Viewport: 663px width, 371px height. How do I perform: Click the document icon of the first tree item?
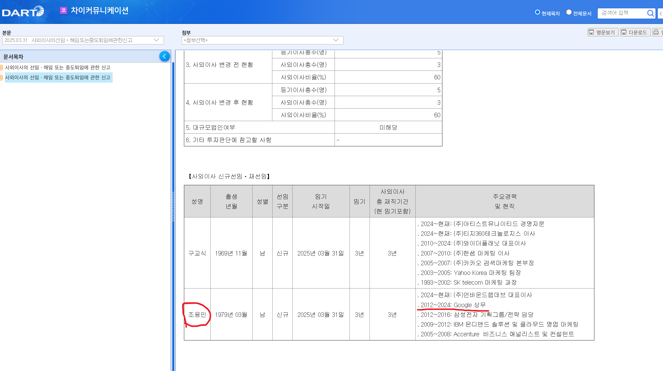coord(1,67)
